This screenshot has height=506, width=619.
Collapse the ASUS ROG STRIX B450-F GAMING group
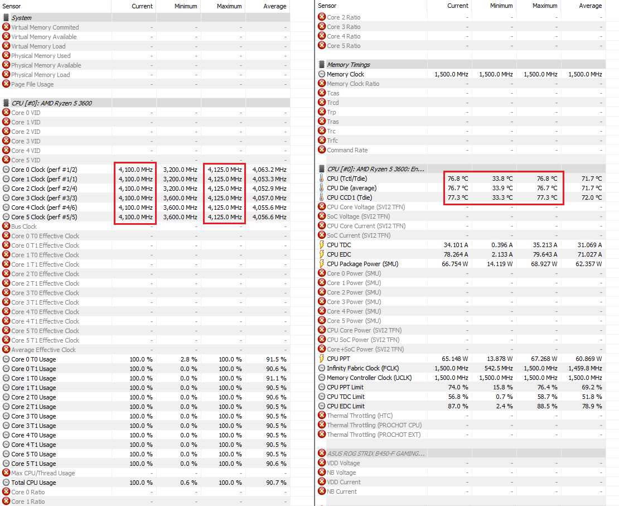(375, 454)
